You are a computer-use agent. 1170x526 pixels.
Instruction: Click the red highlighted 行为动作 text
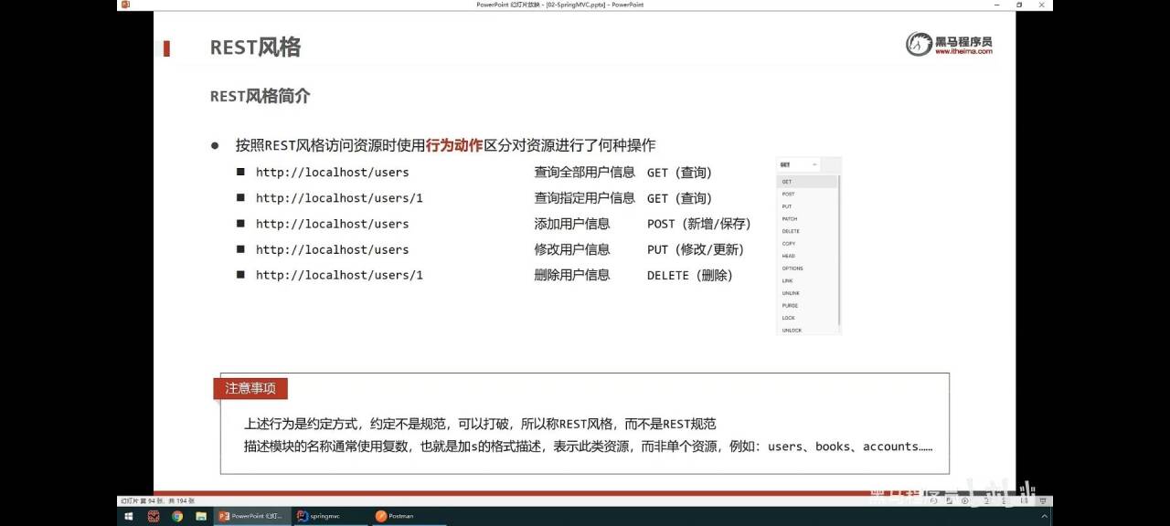454,145
